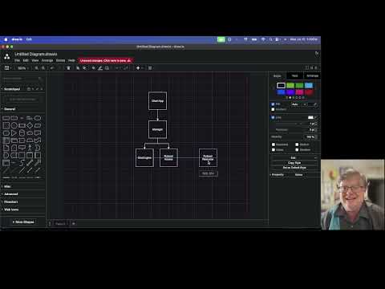The image size is (385, 289).
Task: Collapse the General shapes section
Action: (9, 109)
